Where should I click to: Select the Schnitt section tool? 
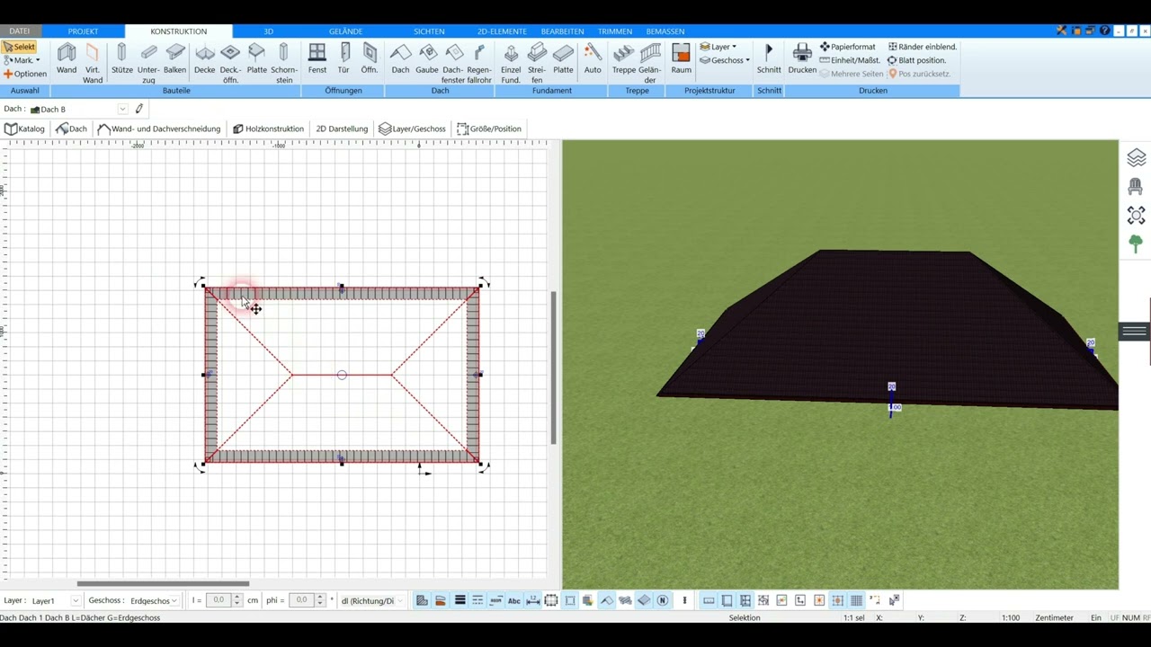(769, 59)
